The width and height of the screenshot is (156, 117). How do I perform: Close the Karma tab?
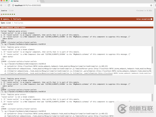tap(38, 1)
